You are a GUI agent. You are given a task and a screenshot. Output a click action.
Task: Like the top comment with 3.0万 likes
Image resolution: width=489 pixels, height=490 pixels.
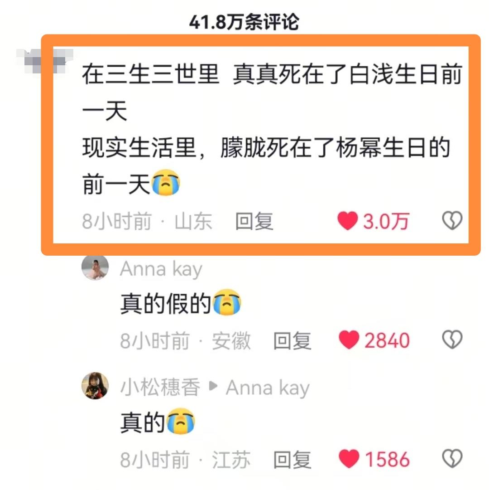pos(348,221)
